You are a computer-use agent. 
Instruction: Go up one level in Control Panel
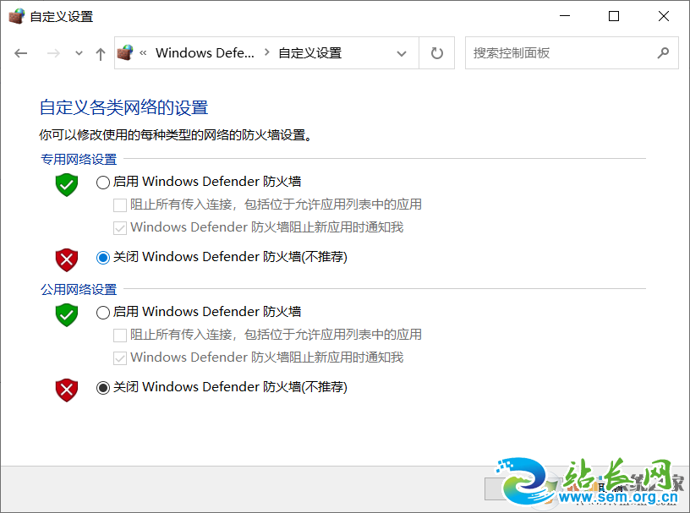pyautogui.click(x=99, y=52)
